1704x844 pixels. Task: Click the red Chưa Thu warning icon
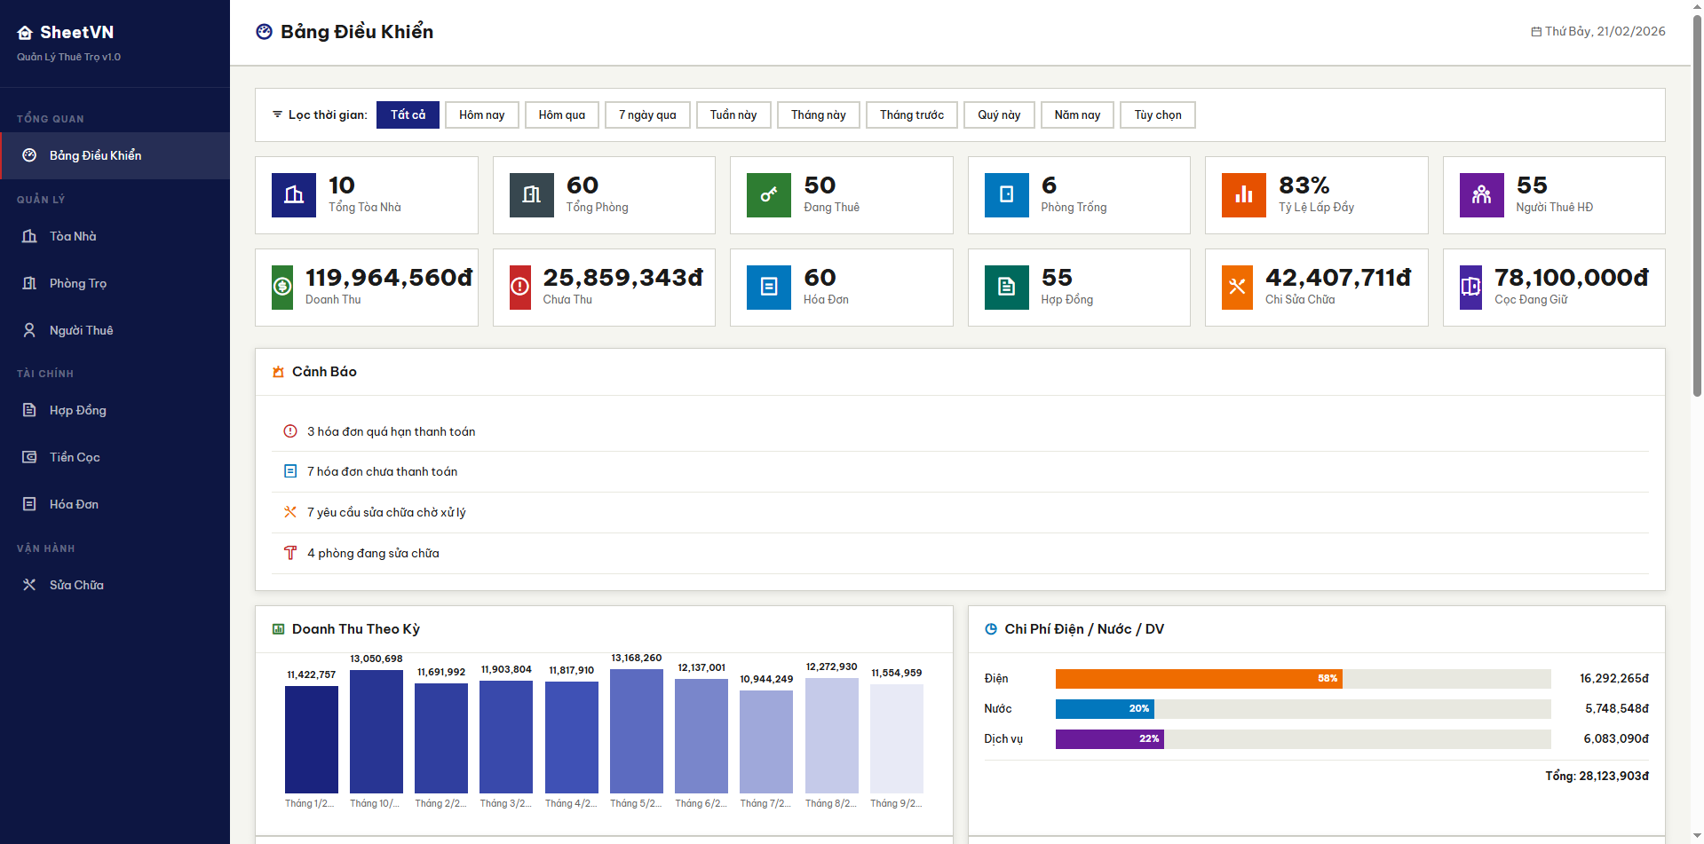[x=520, y=288]
